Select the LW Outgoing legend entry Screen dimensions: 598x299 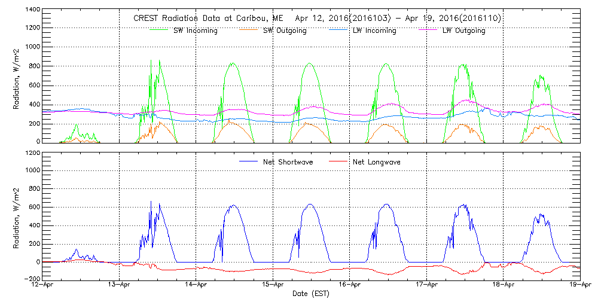pos(463,30)
